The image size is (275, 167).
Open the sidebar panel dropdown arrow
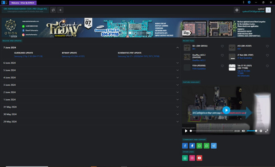point(6,3)
